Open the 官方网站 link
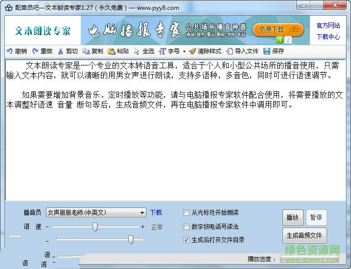This screenshot has width=351, height=269. pyautogui.click(x=328, y=25)
